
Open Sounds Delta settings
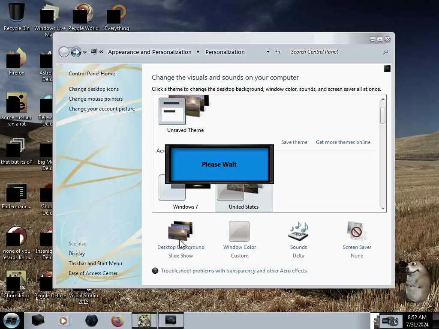pos(298,239)
